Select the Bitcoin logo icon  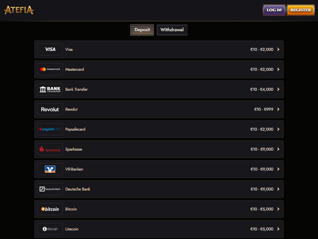click(50, 209)
